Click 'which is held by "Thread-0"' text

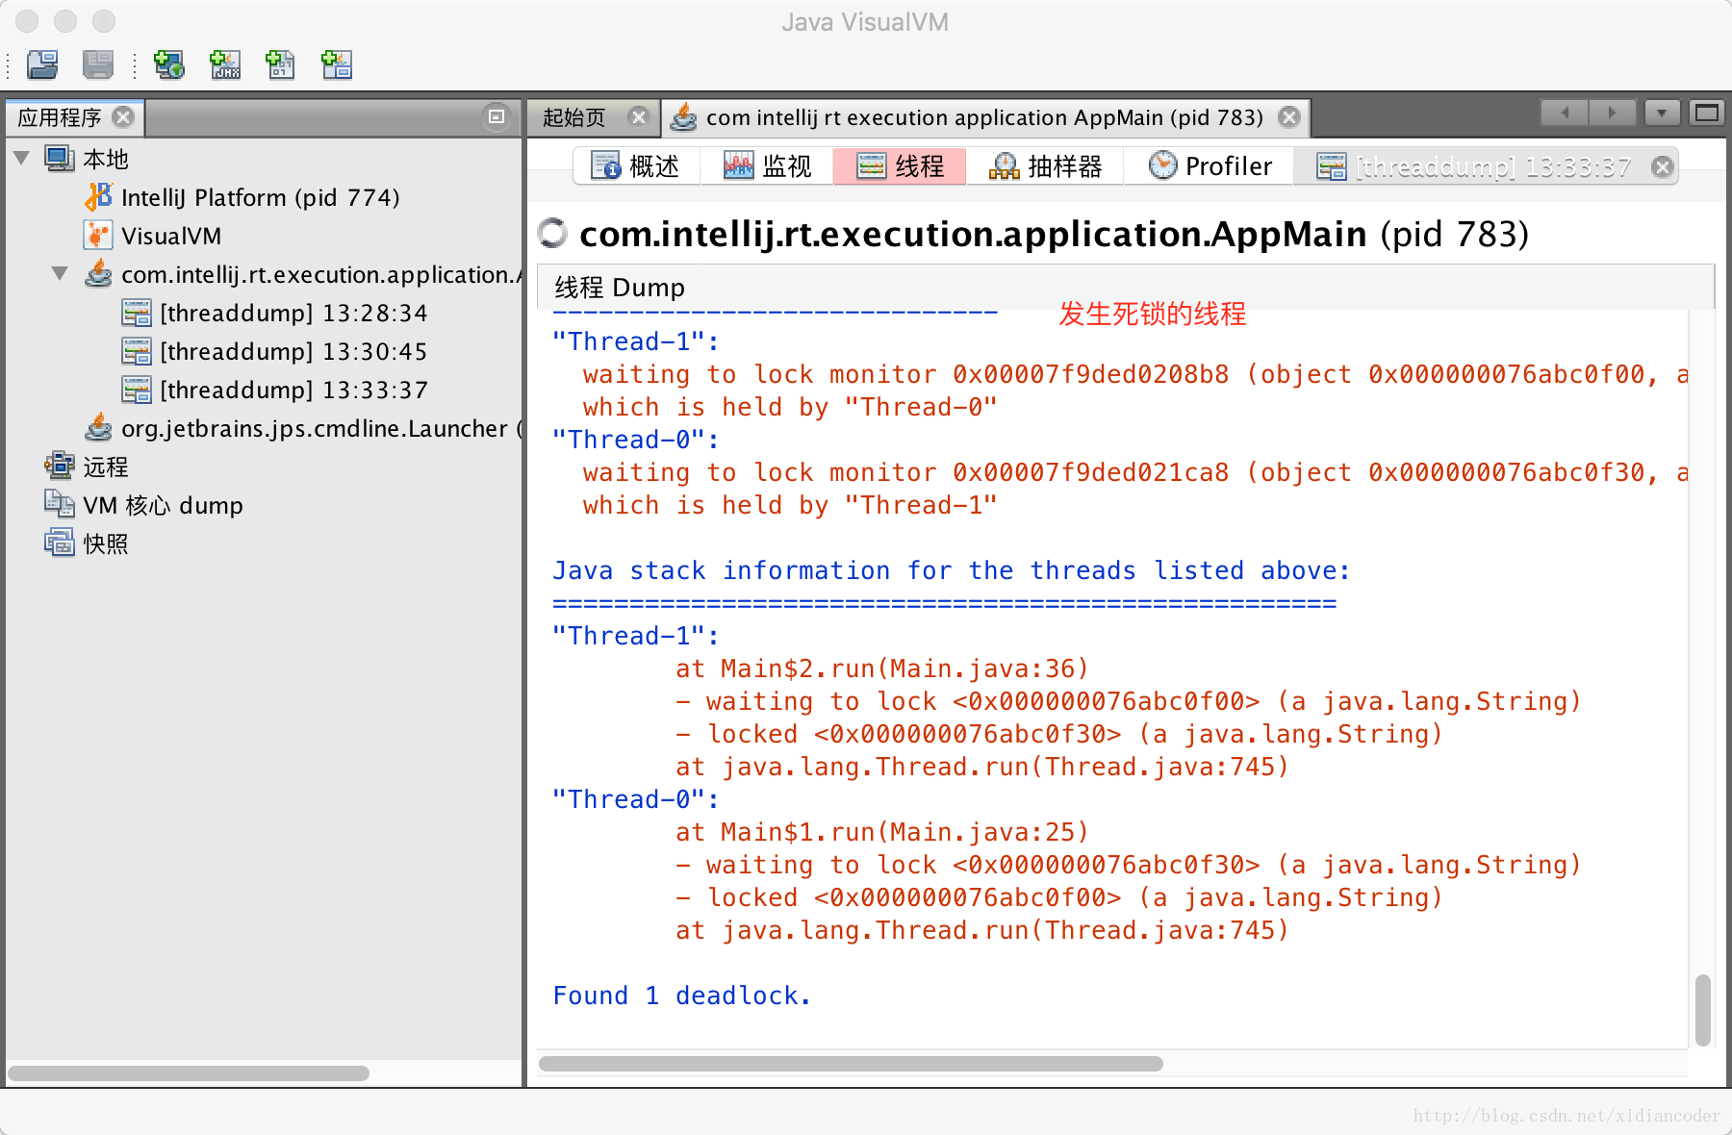click(x=790, y=407)
